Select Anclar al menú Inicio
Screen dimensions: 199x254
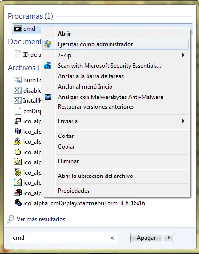[85, 87]
